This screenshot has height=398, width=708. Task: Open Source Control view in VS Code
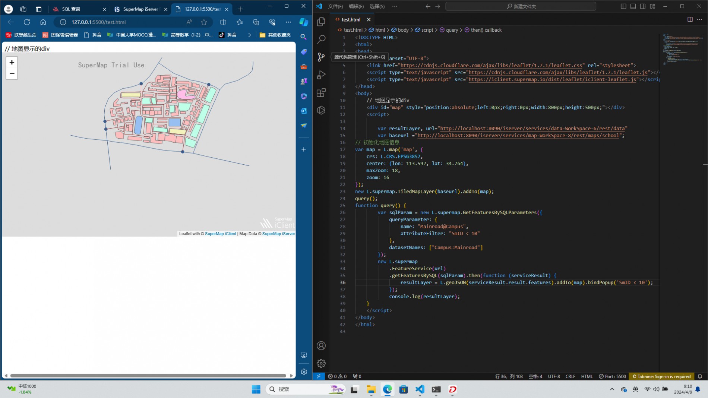tap(321, 57)
